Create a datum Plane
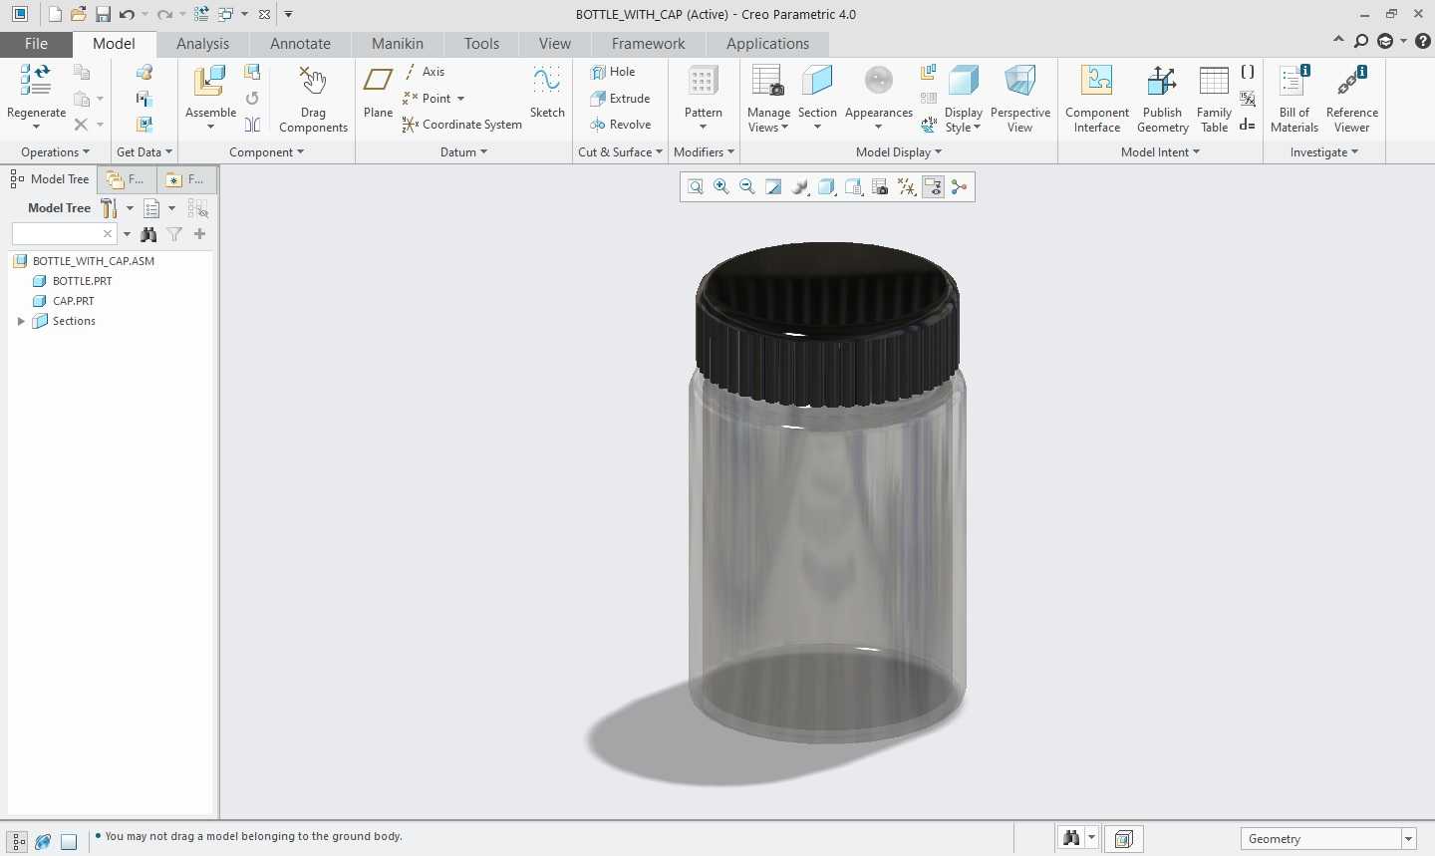 pos(378,92)
